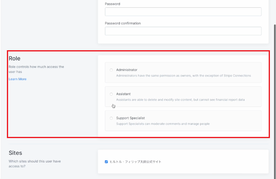Click the Support Specialists moderate comments description
The height and width of the screenshot is (179, 276).
[x=163, y=124]
